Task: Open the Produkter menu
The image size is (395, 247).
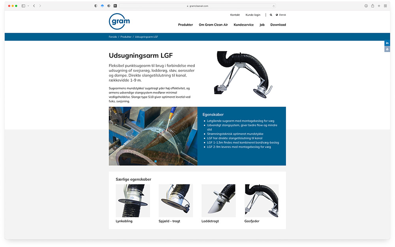Action: tap(185, 24)
